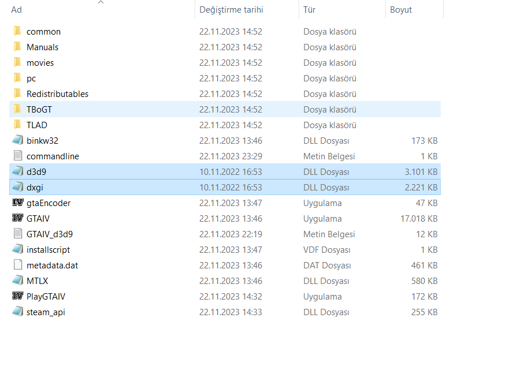Select the GTAIV application name

coord(38,219)
